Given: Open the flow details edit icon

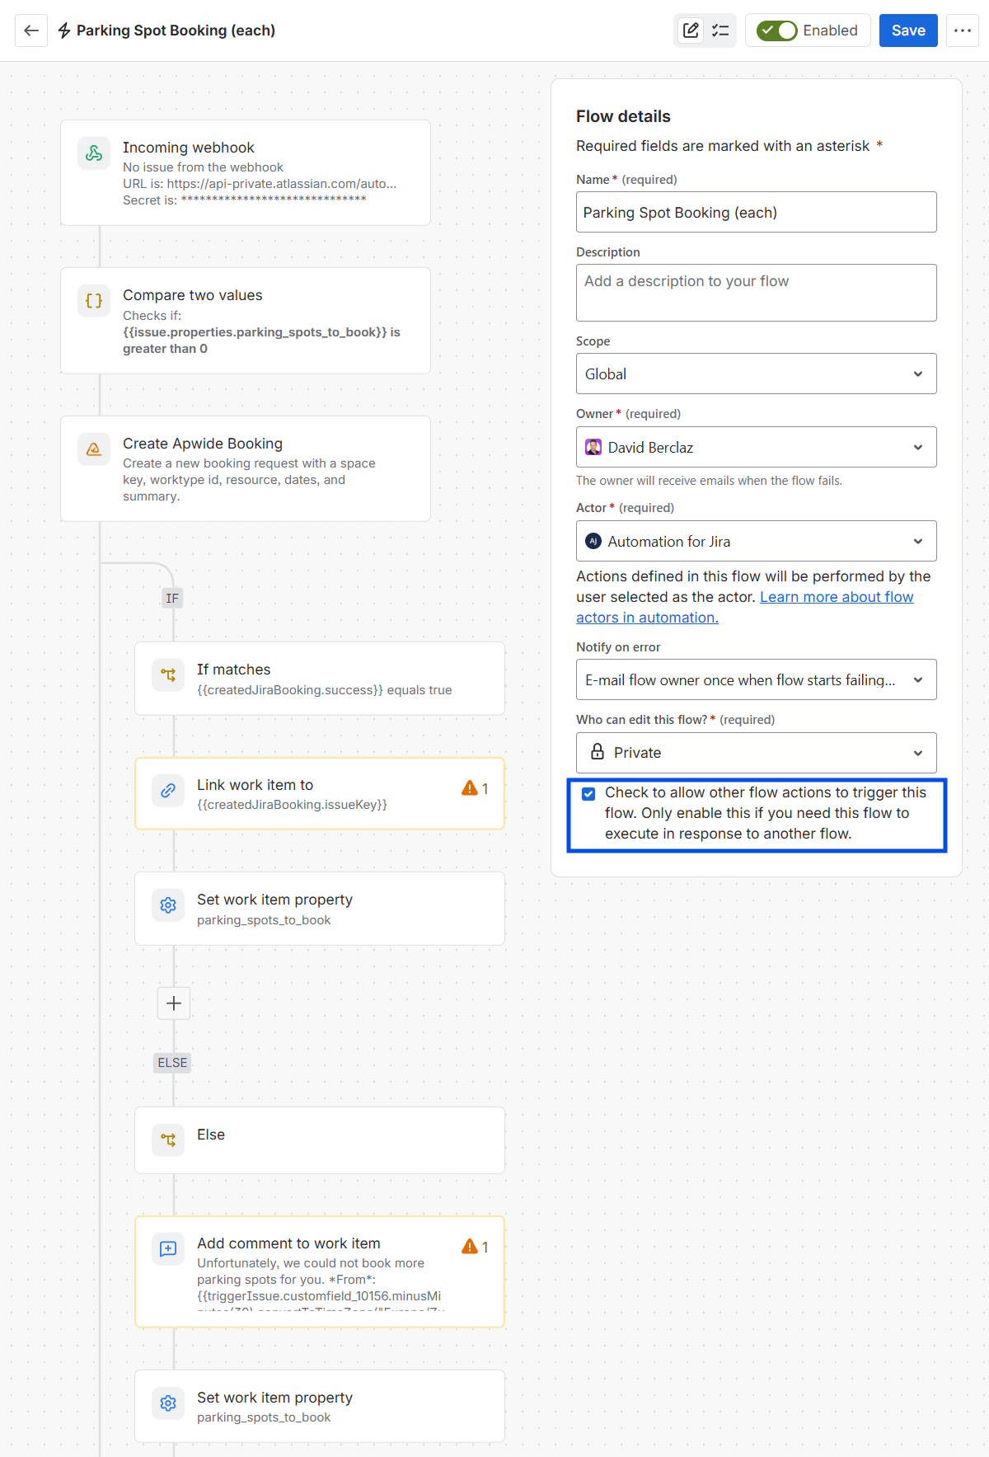Looking at the screenshot, I should pos(691,31).
